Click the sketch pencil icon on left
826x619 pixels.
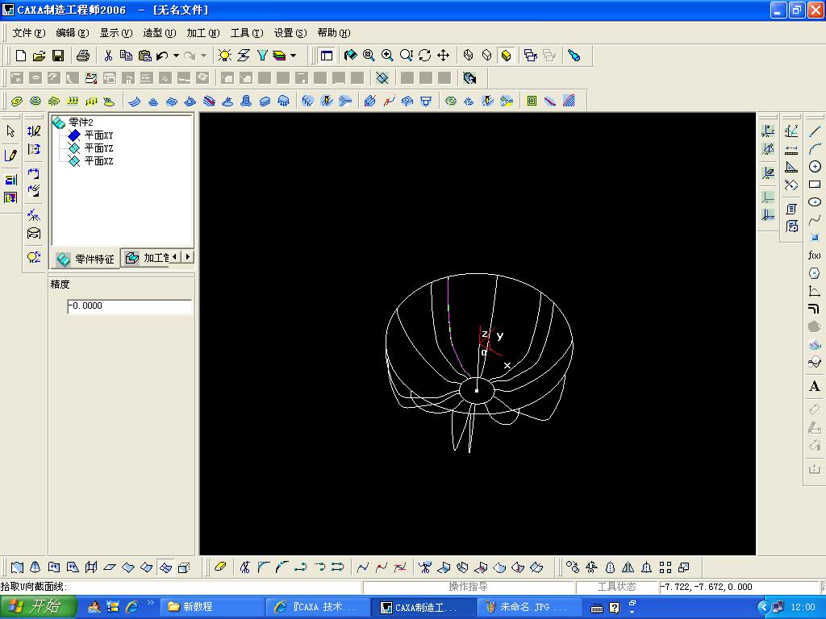coord(10,156)
